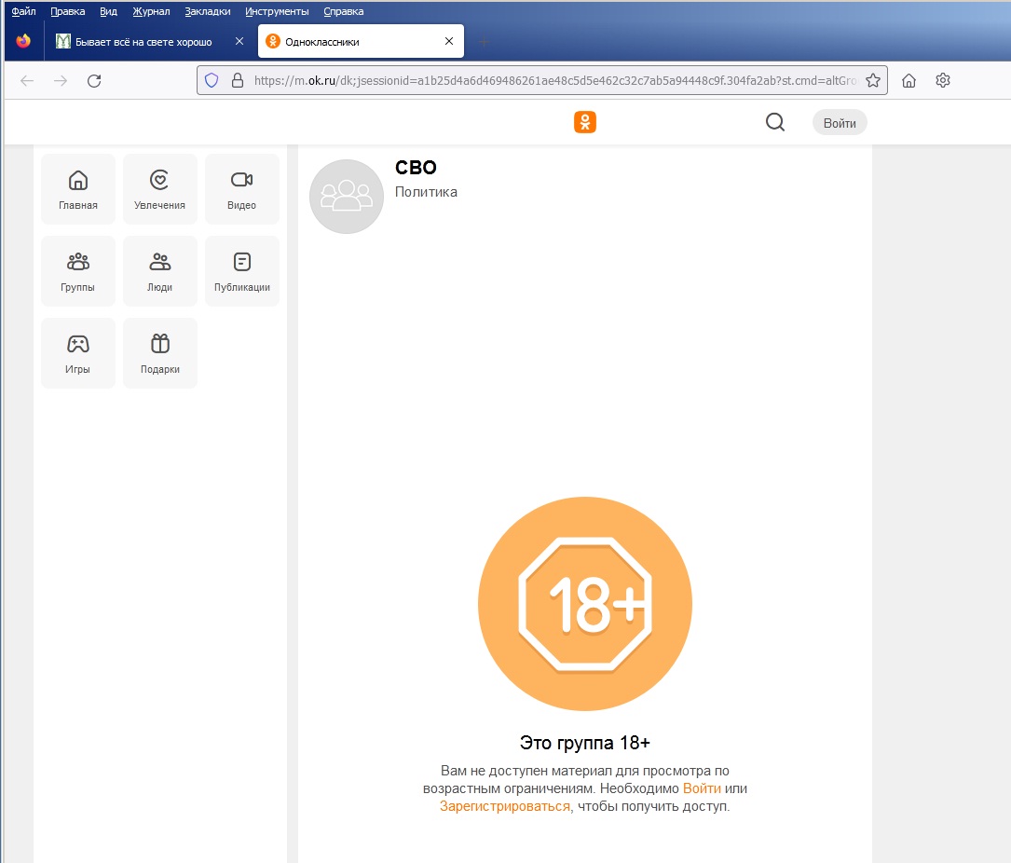The width and height of the screenshot is (1011, 863).
Task: Click the address bar URL
Action: [x=555, y=81]
